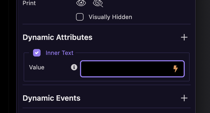Focus the Value input field

coord(132,69)
